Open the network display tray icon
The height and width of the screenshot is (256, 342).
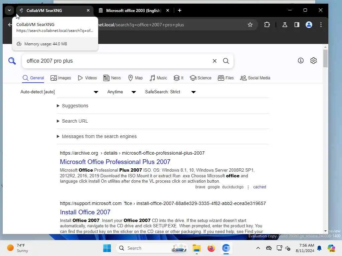tap(279, 248)
